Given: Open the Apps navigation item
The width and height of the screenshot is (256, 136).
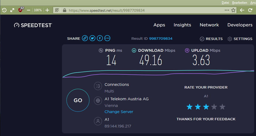Looking at the screenshot, I should [x=159, y=25].
